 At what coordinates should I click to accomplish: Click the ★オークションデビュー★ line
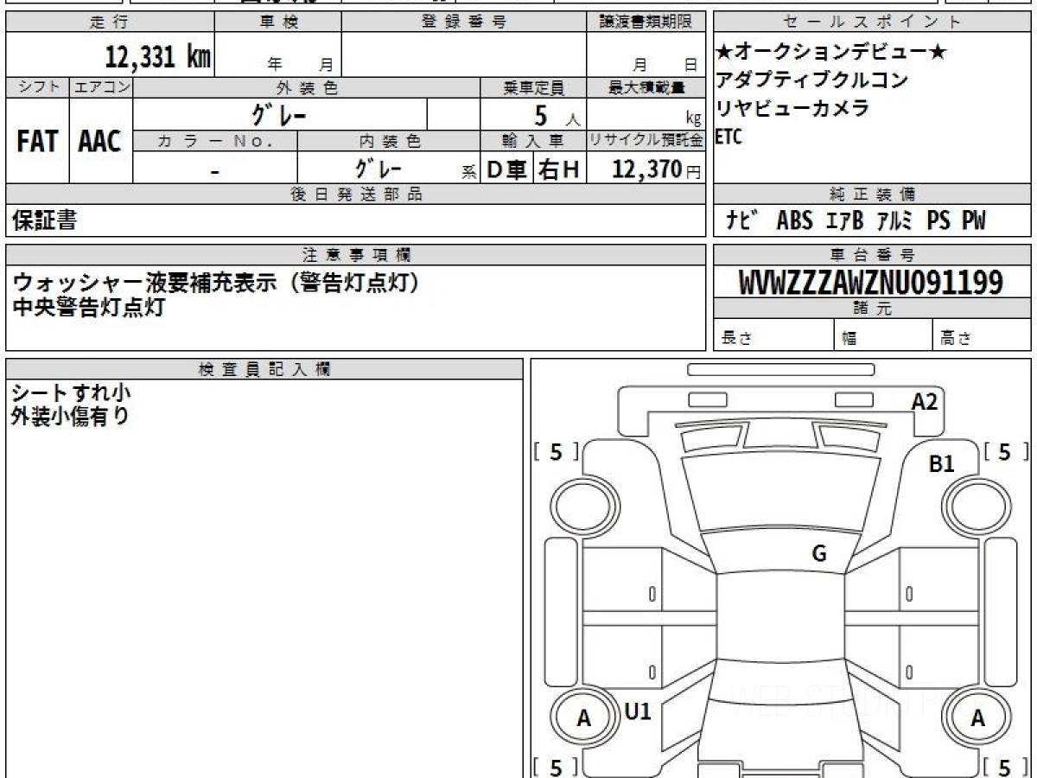click(x=831, y=53)
